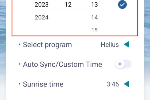Tap the empty month slot below 12

pos(68,17)
